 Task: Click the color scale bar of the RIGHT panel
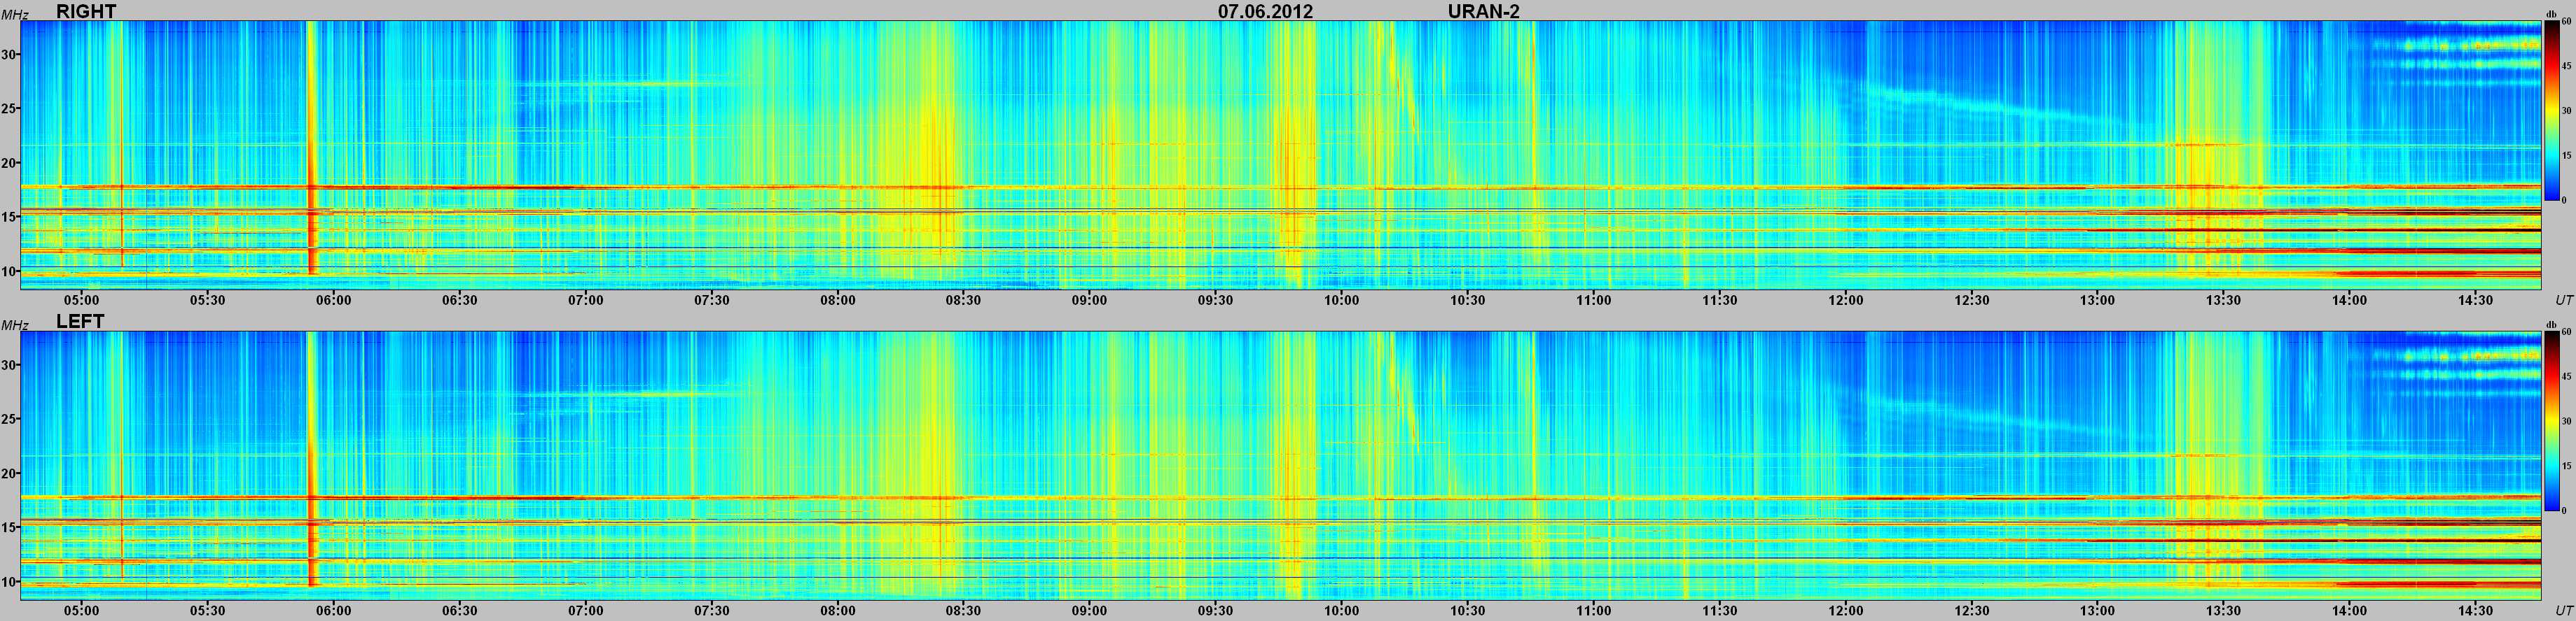pos(2552,110)
